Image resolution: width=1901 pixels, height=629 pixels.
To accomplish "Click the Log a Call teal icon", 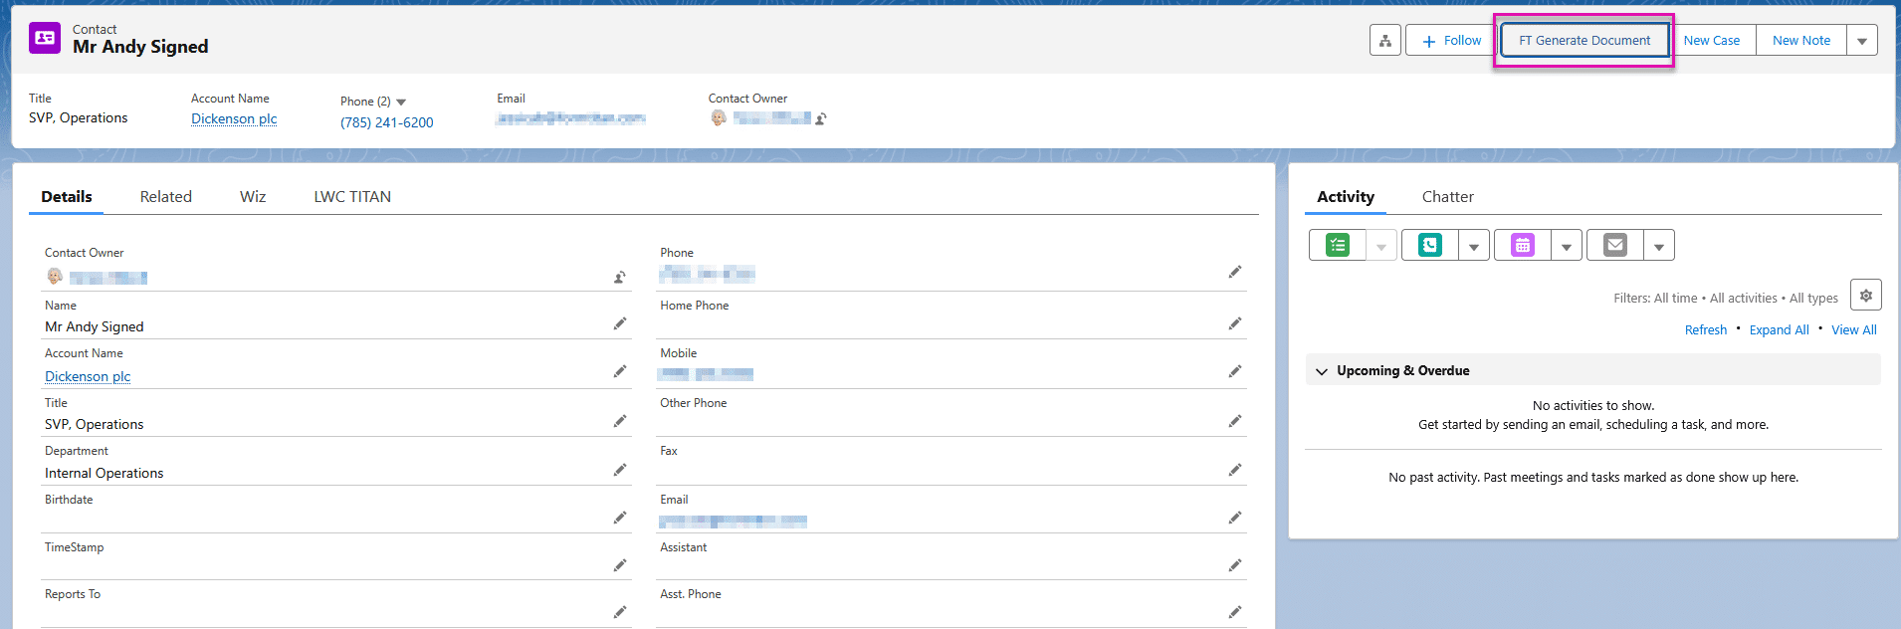I will coord(1430,245).
